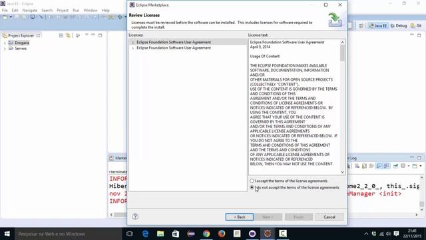Switch to the Git perspective
The image size is (426, 240).
click(415, 25)
